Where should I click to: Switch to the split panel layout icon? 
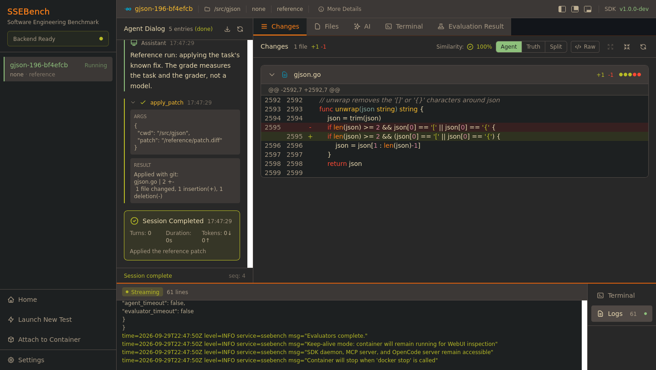(x=575, y=9)
